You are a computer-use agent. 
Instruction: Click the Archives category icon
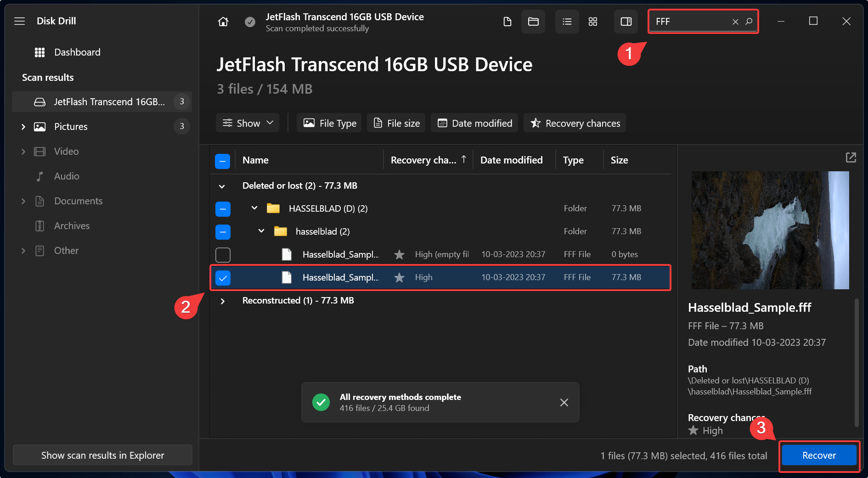[40, 226]
